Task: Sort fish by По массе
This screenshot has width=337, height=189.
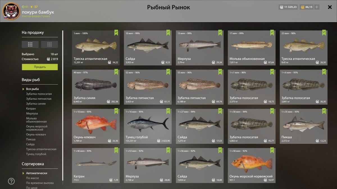Action: (x=33, y=178)
